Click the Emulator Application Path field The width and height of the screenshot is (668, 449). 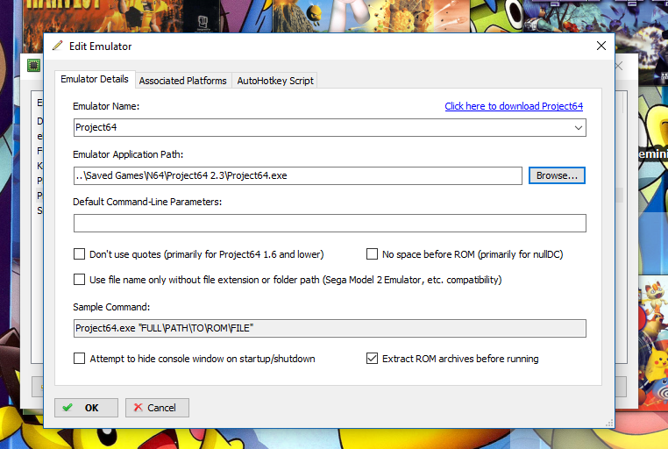pos(298,175)
